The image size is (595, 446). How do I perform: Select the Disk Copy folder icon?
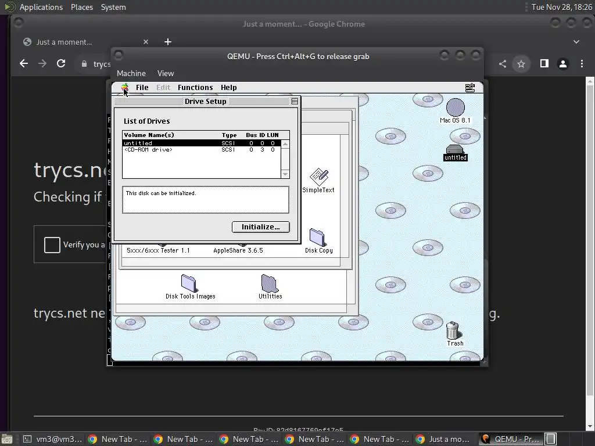tap(317, 238)
